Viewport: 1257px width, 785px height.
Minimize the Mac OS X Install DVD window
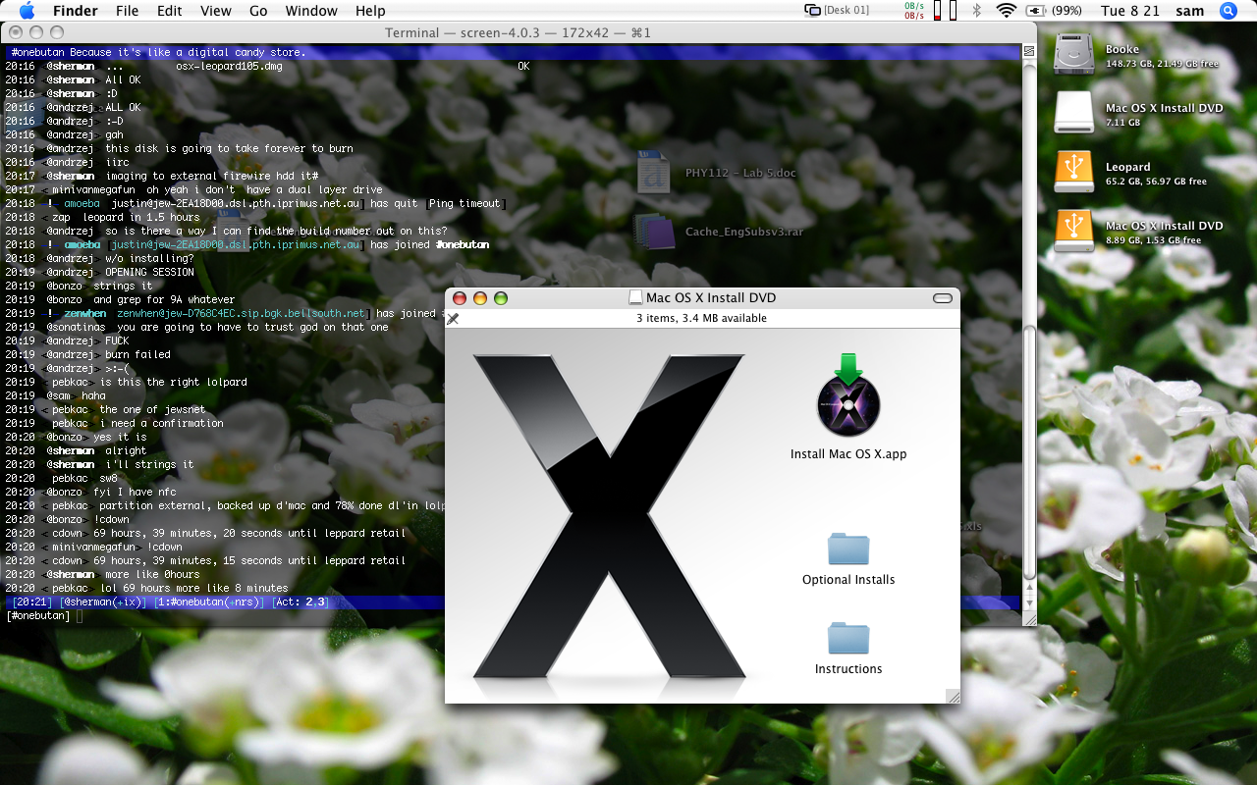click(479, 297)
